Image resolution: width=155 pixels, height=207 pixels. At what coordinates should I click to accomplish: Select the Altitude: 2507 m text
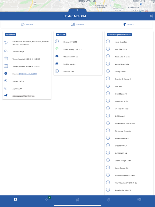click(18, 81)
